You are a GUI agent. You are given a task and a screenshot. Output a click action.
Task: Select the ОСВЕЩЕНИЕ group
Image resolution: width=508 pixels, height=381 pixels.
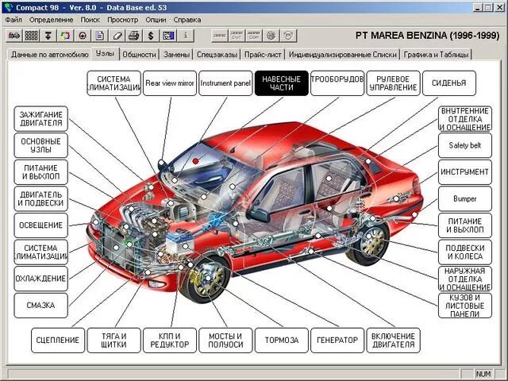coord(40,225)
